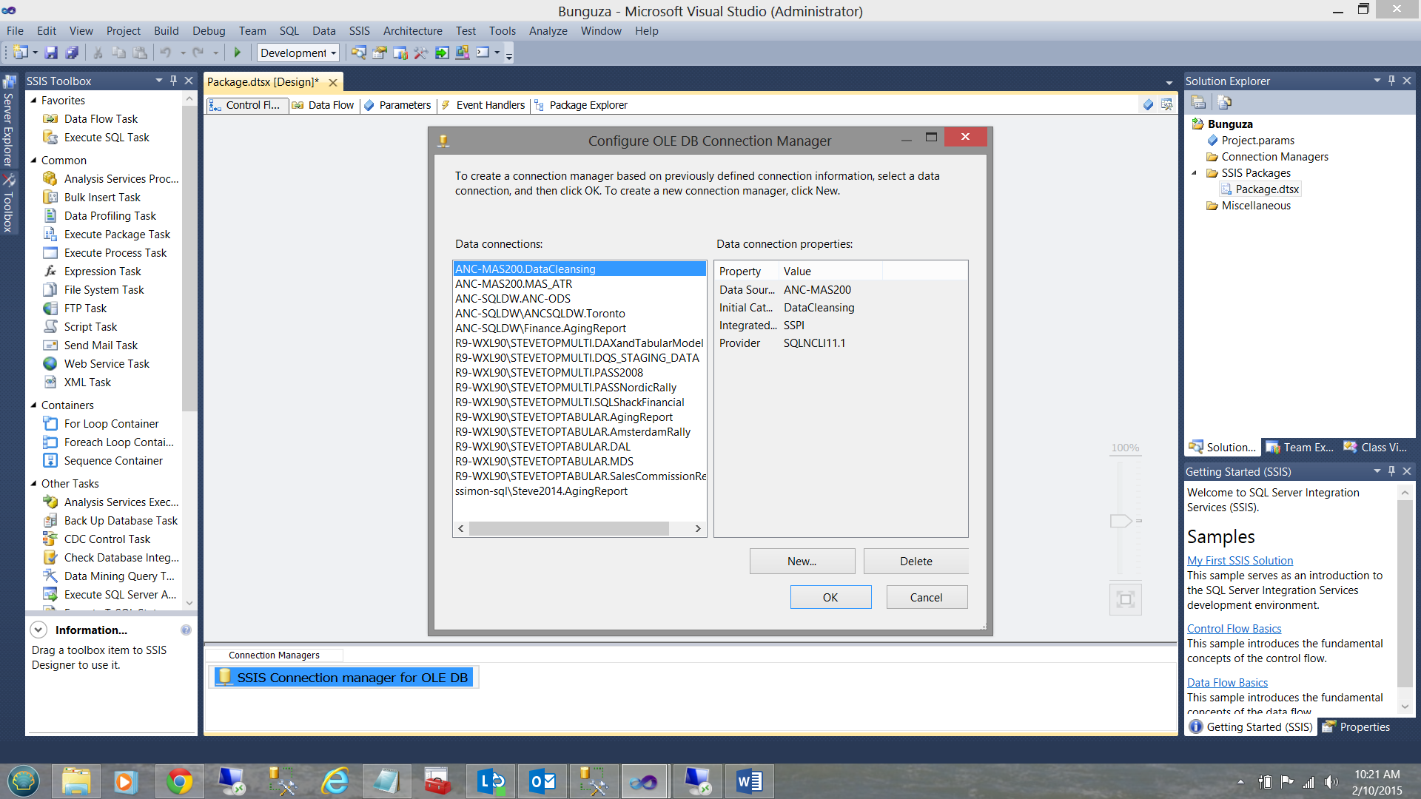
Task: Toggle pin on Solution Explorer panel
Action: (1391, 81)
